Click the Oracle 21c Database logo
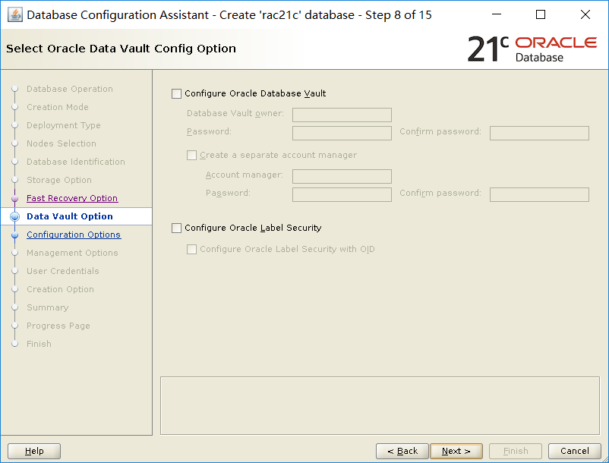Image resolution: width=609 pixels, height=463 pixels. pos(532,49)
